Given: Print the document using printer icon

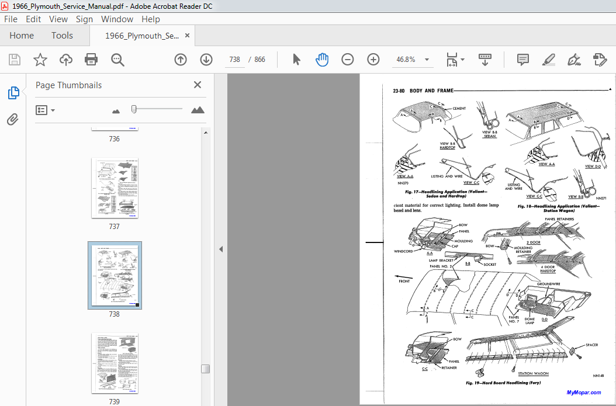Looking at the screenshot, I should (91, 60).
